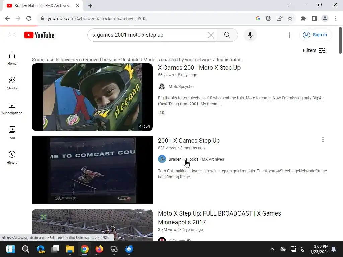This screenshot has height=257, width=343.
Task: Click the page vertical scrollbar
Action: click(340, 40)
